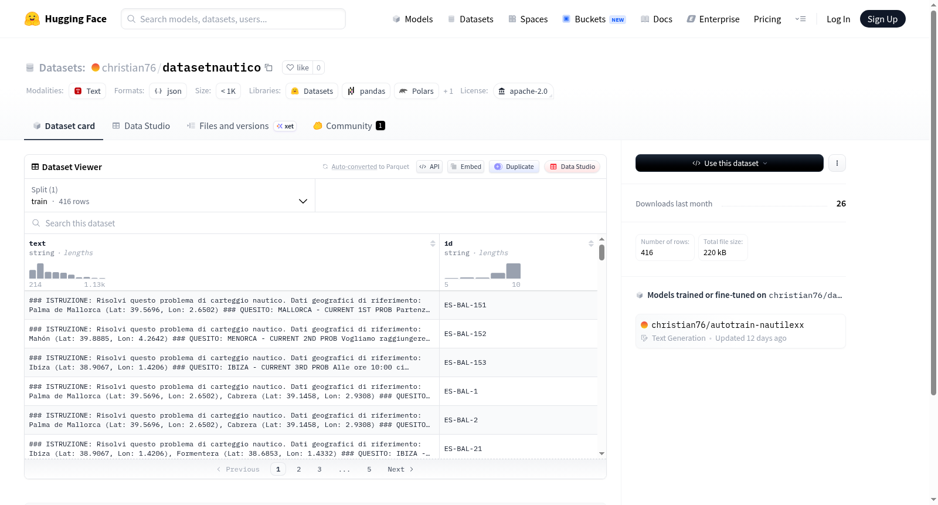Sort the text column
This screenshot has height=505, width=938.
(433, 243)
